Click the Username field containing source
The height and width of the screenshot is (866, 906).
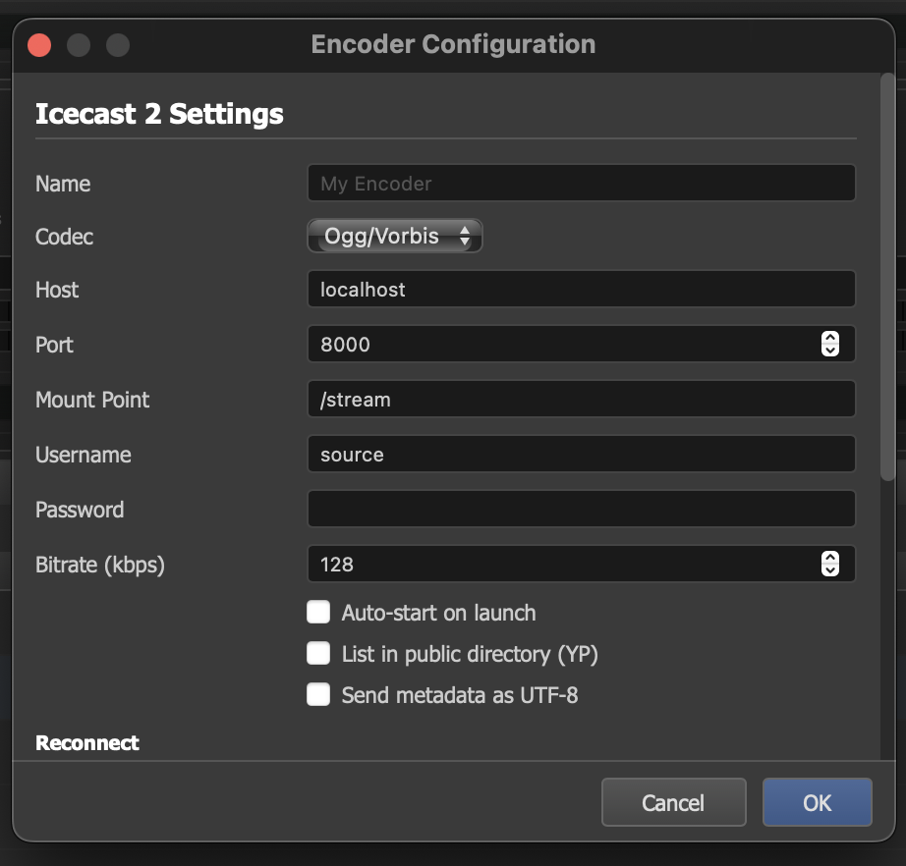pyautogui.click(x=582, y=454)
